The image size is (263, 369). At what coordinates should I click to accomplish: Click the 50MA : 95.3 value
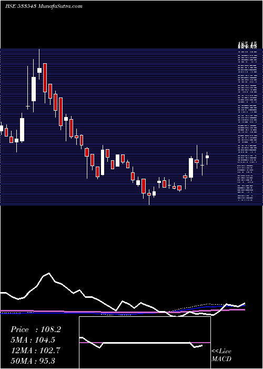(33, 361)
